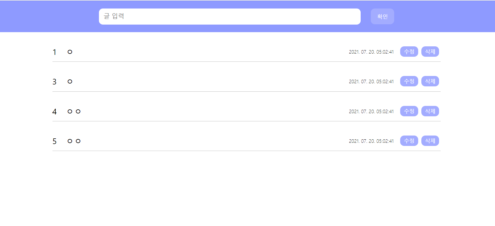
Task: Select the text content of post 3
Action: [70, 81]
